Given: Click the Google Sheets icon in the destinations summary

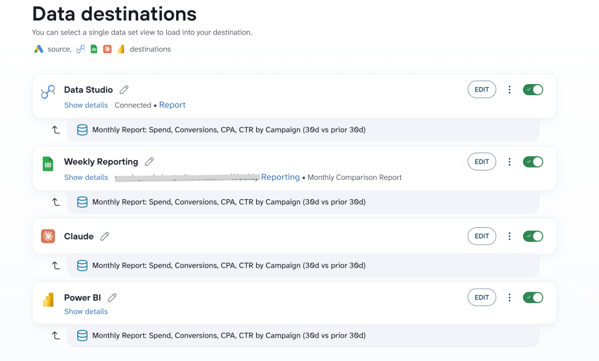Looking at the screenshot, I should pos(94,49).
